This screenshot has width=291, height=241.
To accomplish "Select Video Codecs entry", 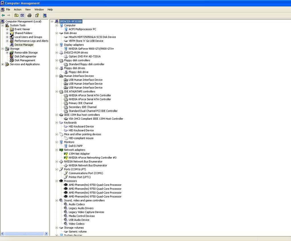I will 76,224.
